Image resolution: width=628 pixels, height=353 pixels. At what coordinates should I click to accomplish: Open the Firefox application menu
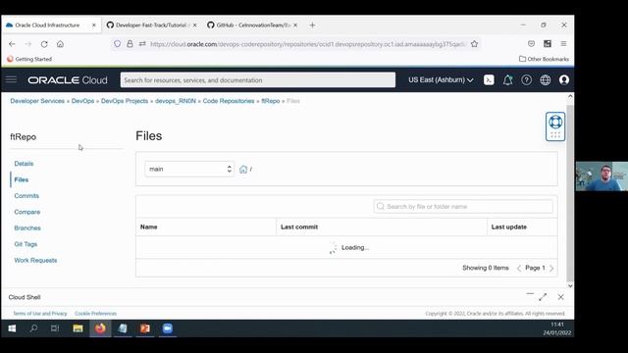pos(563,44)
